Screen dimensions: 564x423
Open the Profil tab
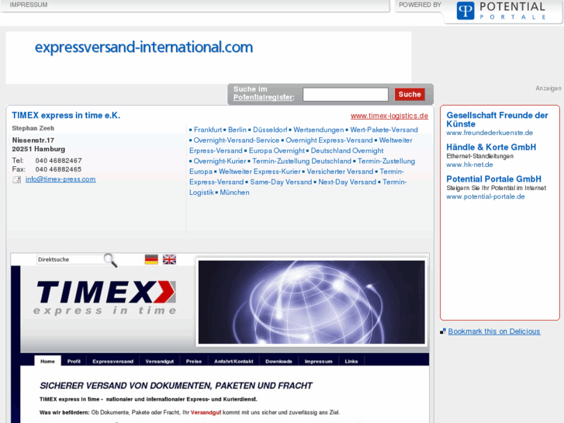[x=74, y=362]
